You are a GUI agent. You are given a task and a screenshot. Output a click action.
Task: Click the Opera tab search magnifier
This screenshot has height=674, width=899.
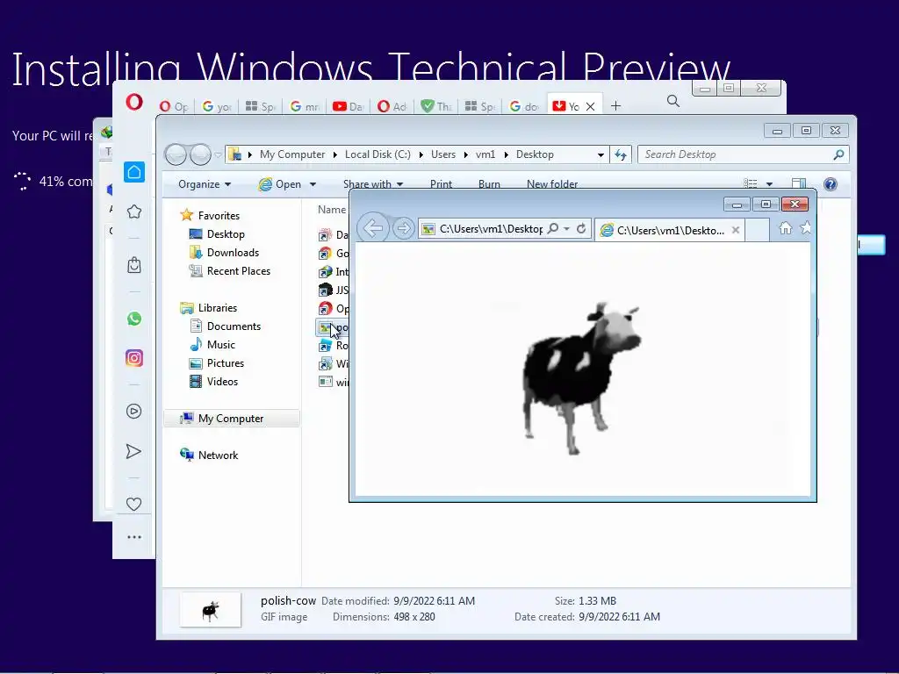(673, 102)
